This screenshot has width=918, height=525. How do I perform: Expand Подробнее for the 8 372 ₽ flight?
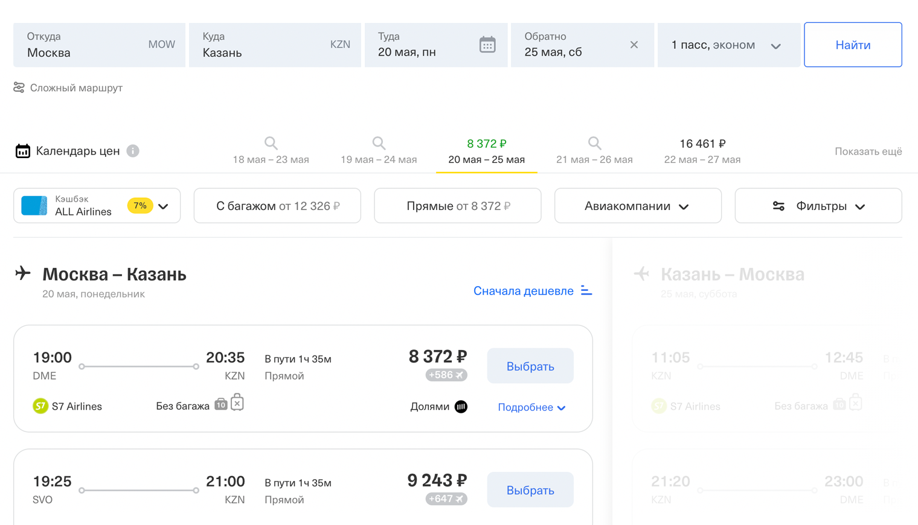point(531,407)
